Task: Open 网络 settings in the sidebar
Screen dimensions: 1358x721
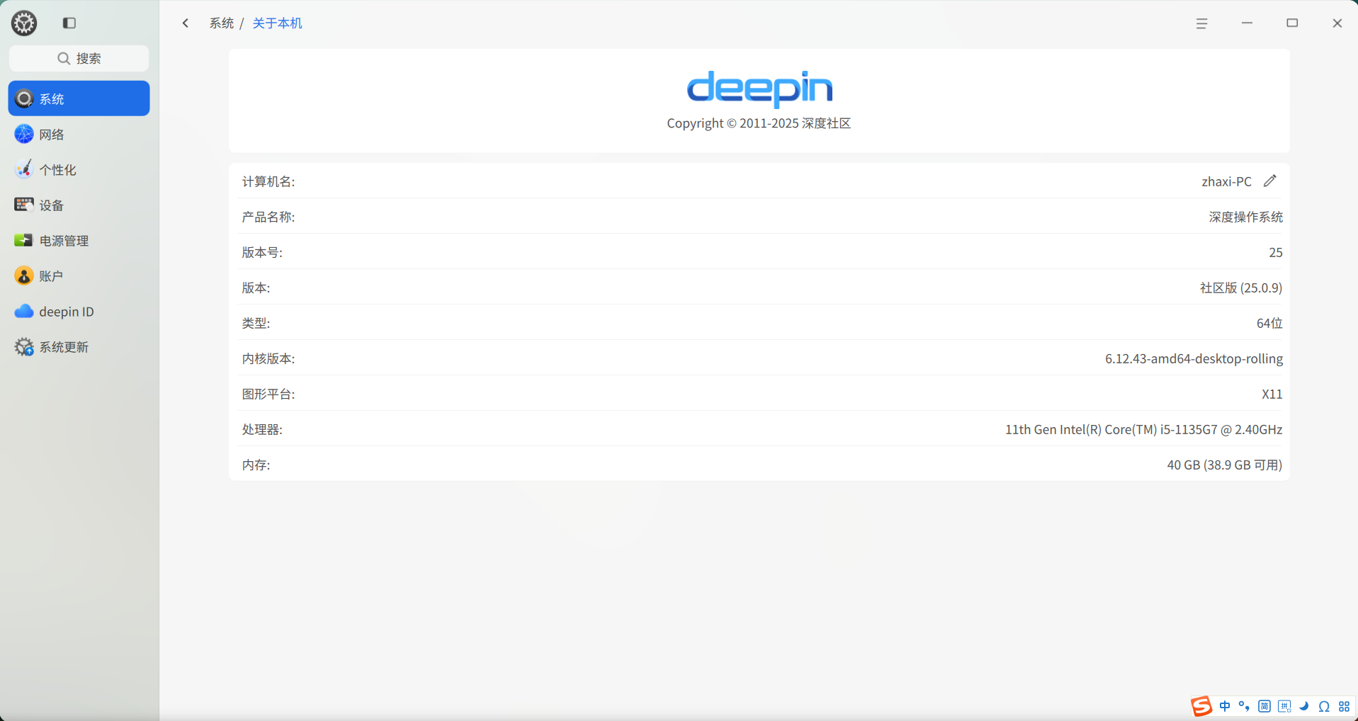Action: (79, 134)
